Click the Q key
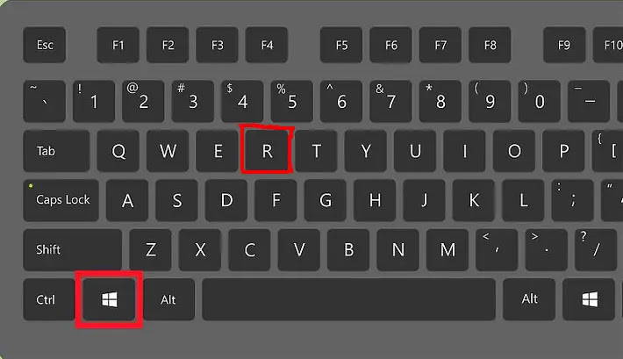623x359 pixels. (118, 151)
